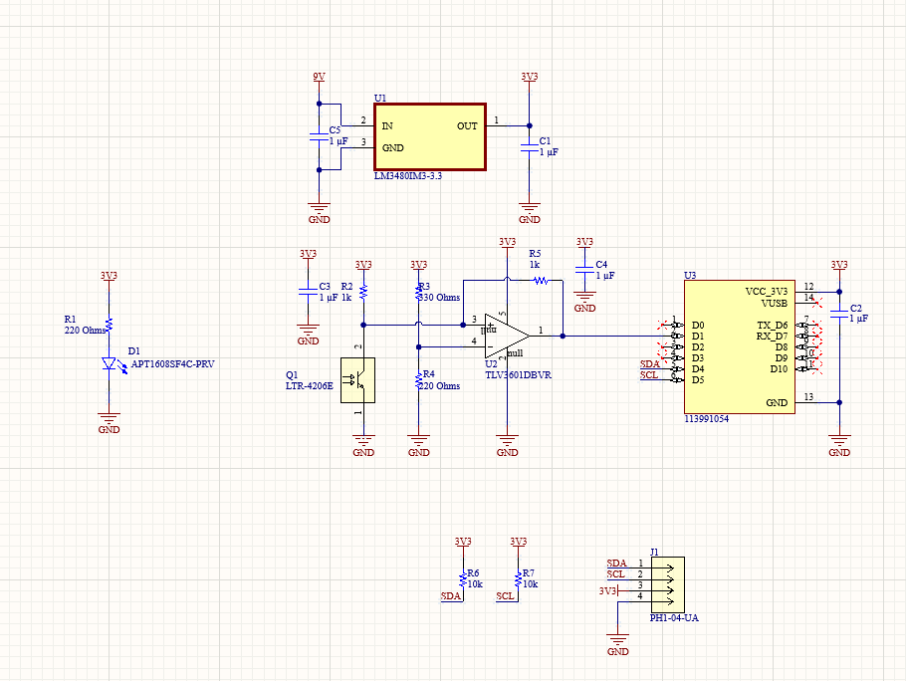Select the R1 220 Ohms resistor
Viewport: 906px width, 681px height.
click(110, 325)
